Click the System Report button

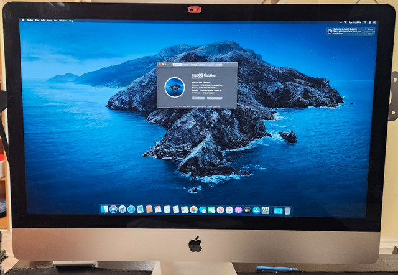pos(198,98)
